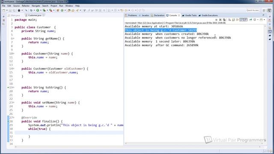Viewport: 274px width, 154px height.
Task: Click the Quick Access search field
Action: coord(253,10)
